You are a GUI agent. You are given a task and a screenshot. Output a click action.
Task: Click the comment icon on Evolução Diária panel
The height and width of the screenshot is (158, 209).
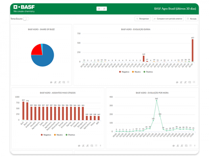[177, 82]
